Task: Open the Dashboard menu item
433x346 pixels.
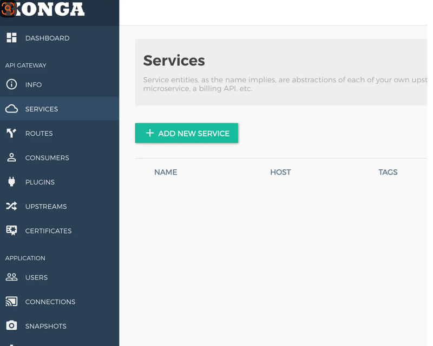Action: (60, 38)
